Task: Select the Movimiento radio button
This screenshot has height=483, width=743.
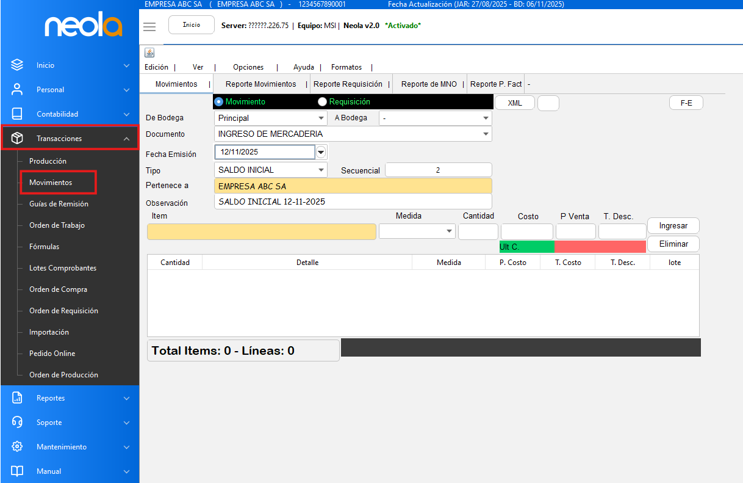Action: tap(219, 102)
